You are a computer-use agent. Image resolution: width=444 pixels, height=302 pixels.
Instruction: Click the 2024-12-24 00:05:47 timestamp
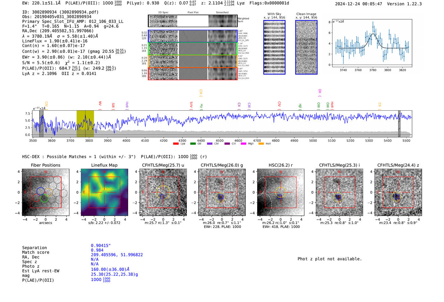pos(358,4)
